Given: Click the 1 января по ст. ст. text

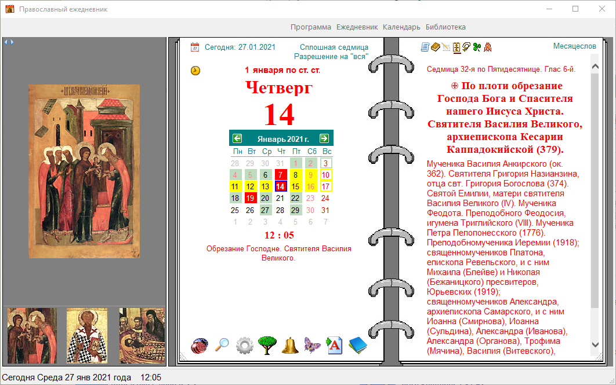Looking at the screenshot, I should click(282, 70).
